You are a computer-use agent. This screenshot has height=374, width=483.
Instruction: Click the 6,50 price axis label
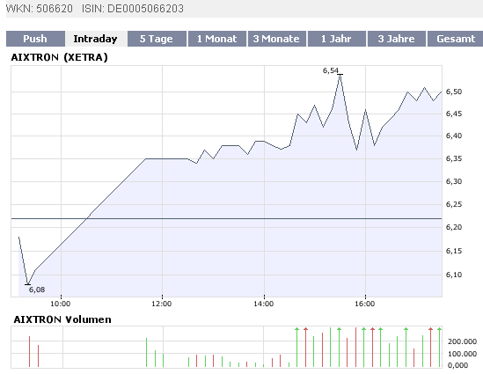pos(454,92)
